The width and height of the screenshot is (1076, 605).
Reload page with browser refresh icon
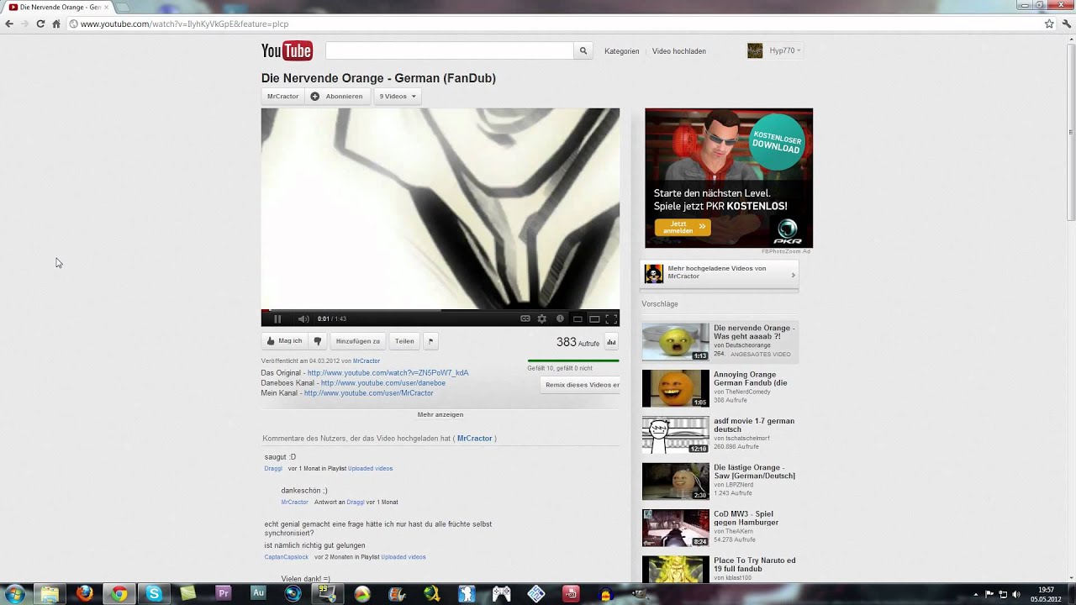tap(40, 24)
